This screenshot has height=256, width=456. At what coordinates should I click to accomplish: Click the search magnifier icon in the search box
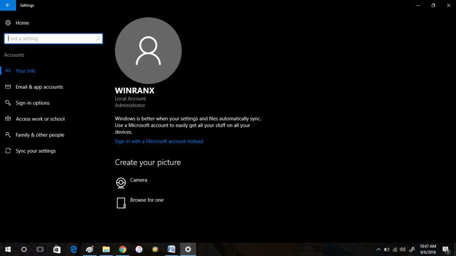click(x=98, y=39)
